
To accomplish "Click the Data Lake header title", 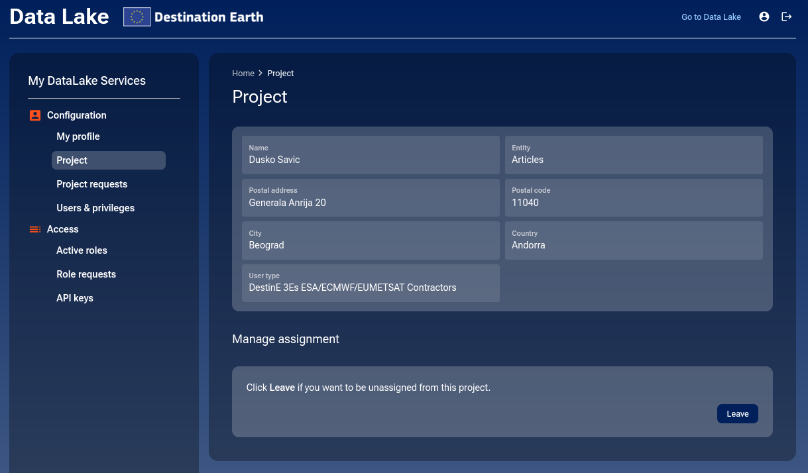I will 58,17.
